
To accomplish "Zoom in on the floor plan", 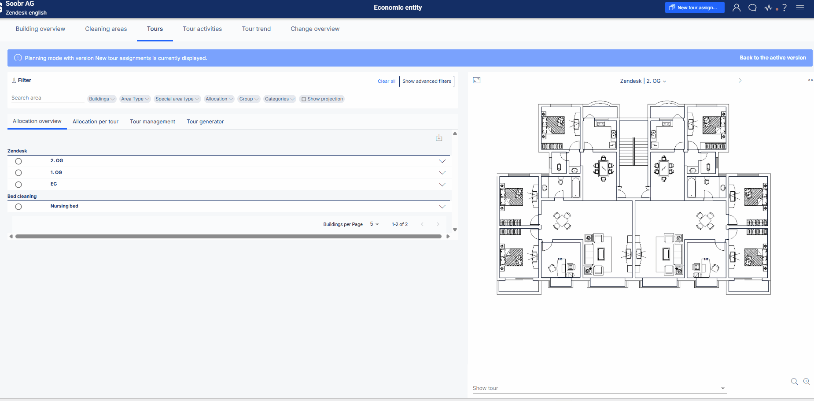I will (807, 382).
